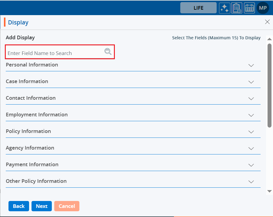Expand the Personal Information section
This screenshot has height=217, width=273.
coord(251,65)
